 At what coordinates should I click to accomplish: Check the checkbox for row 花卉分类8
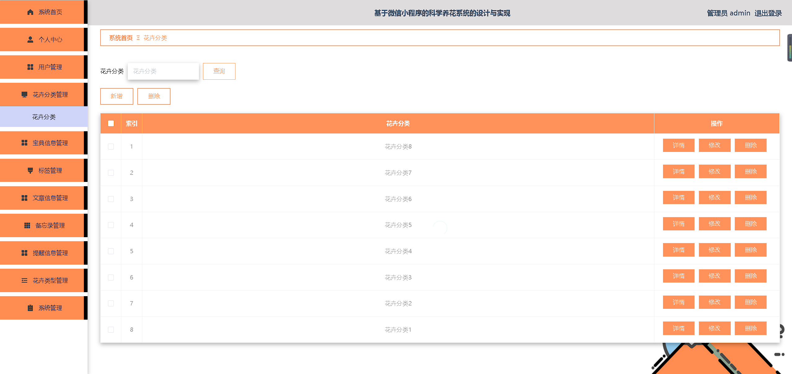coord(111,146)
